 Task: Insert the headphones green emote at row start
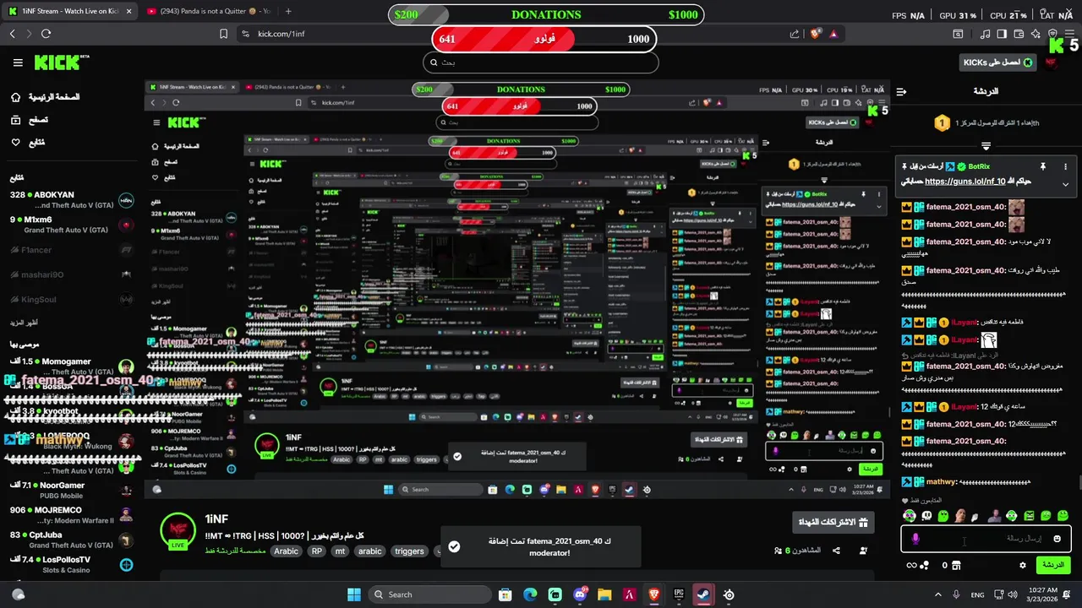pos(910,516)
